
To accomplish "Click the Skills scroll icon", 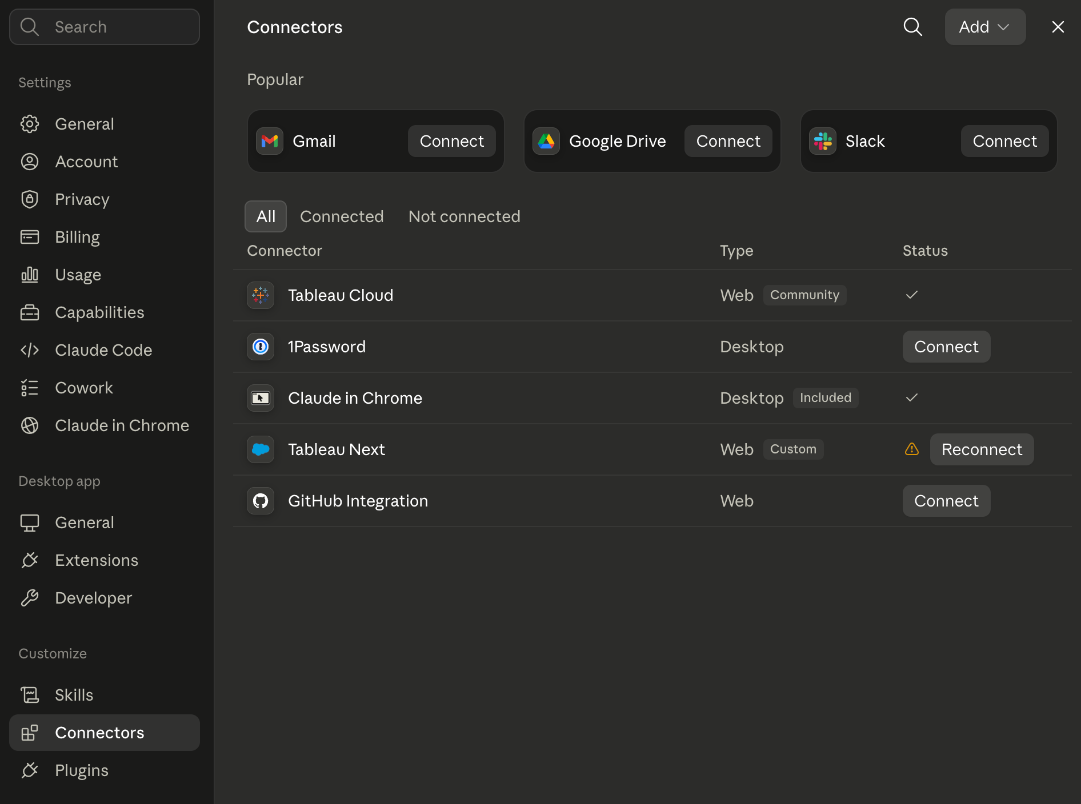I will [30, 695].
